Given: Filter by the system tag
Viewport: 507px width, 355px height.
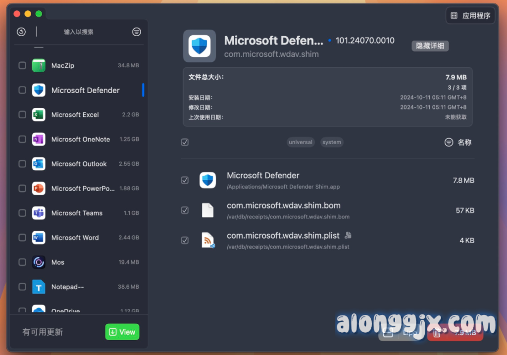Looking at the screenshot, I should click(x=332, y=142).
